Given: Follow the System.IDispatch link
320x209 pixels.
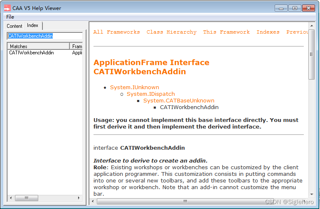Looking at the screenshot, I should tap(150, 94).
